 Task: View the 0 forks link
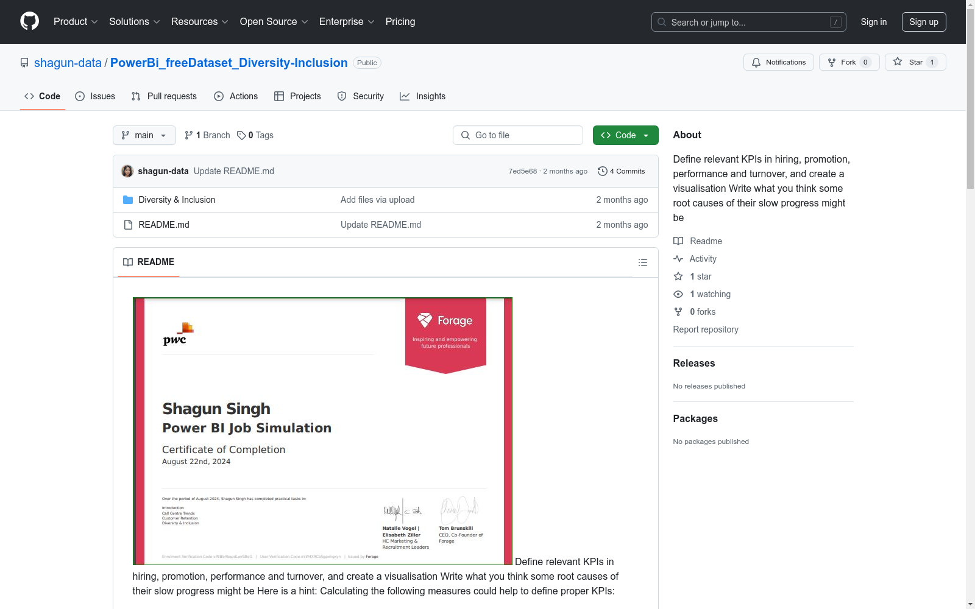[695, 312]
